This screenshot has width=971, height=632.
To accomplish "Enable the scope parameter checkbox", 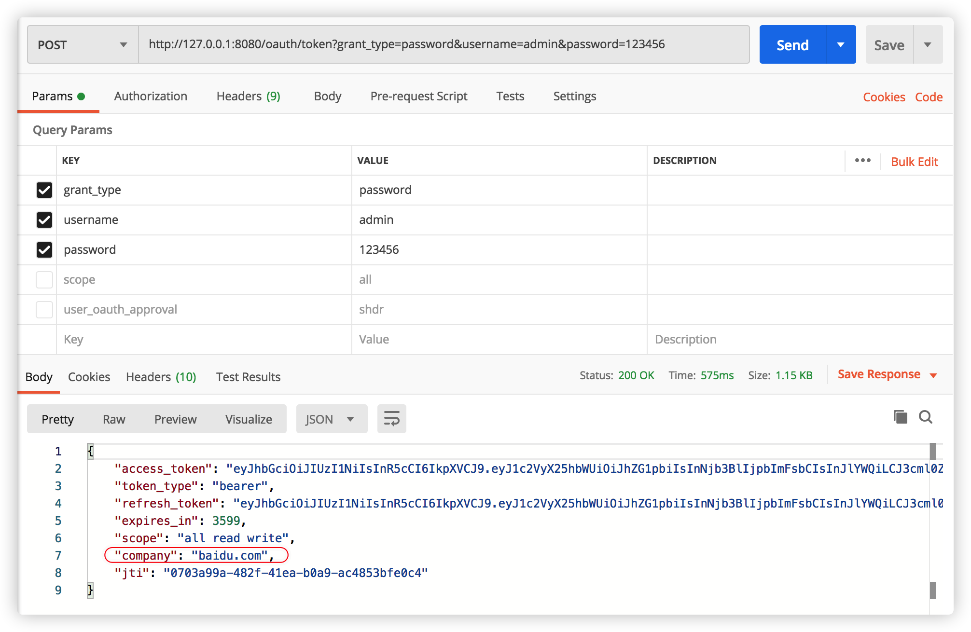I will 44,280.
